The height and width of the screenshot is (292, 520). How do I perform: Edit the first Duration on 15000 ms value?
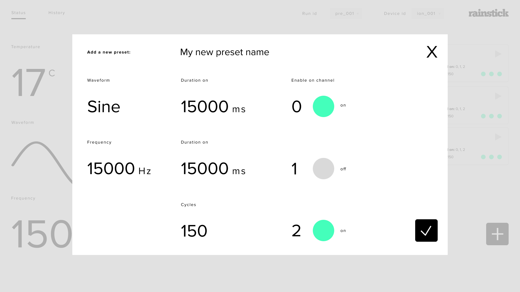click(213, 107)
